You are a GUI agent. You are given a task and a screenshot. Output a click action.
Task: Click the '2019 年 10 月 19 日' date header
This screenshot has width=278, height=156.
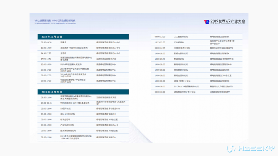(83, 37)
